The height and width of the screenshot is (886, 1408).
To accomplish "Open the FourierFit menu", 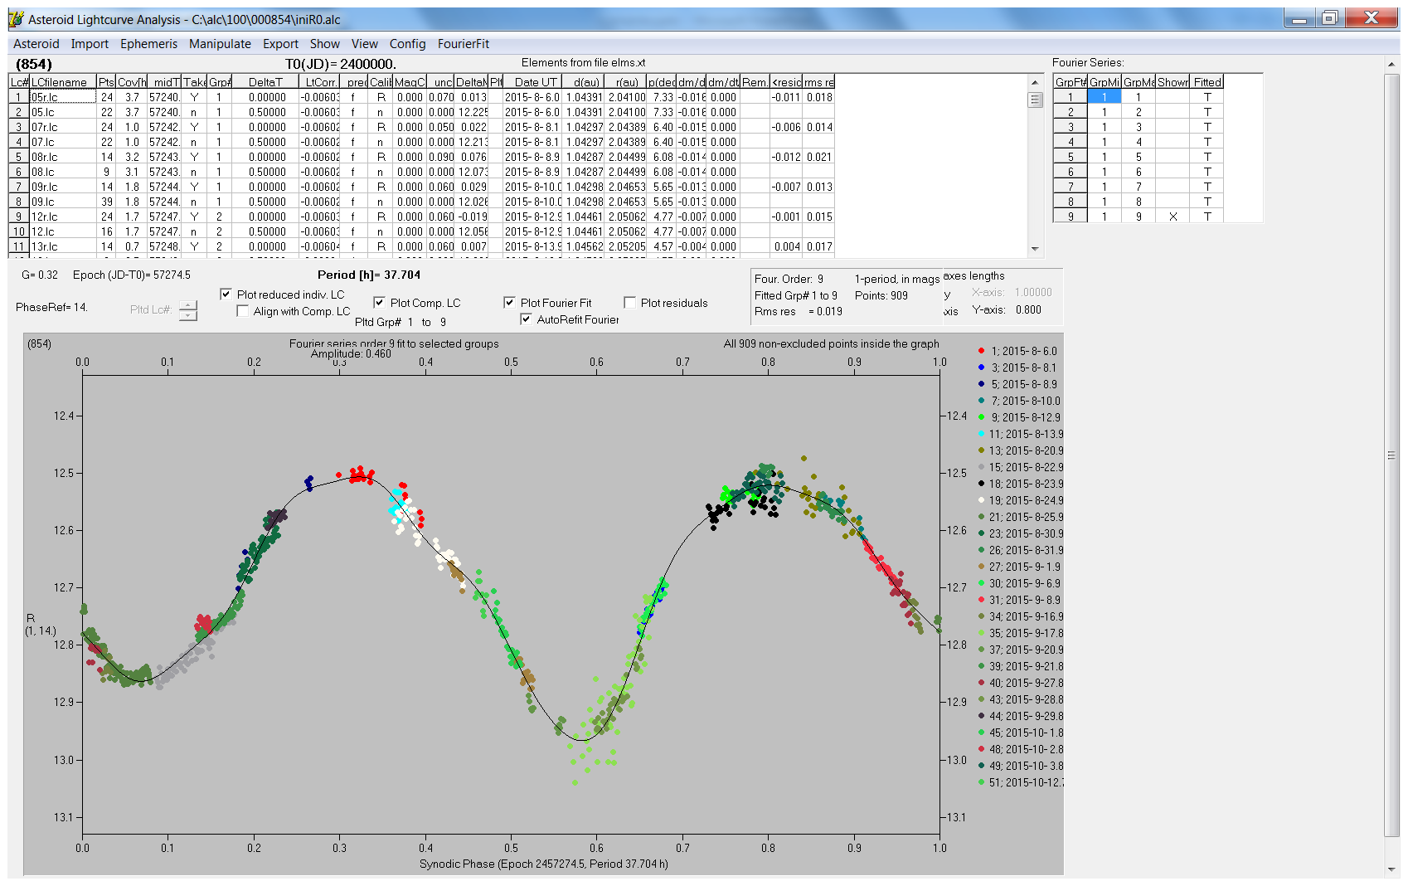I will [x=464, y=44].
